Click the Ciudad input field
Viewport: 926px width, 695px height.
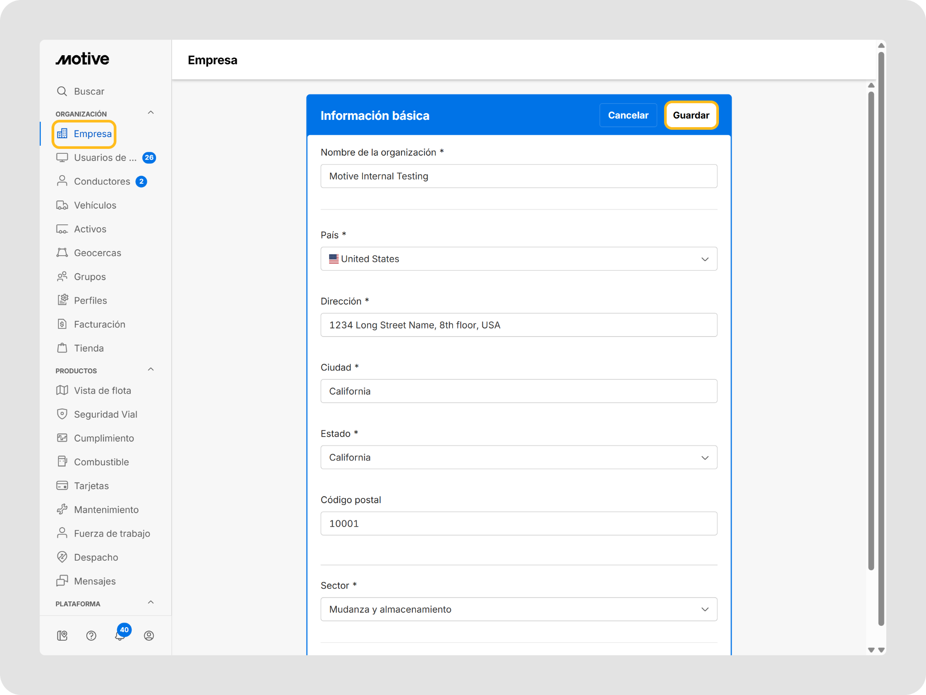(x=519, y=391)
